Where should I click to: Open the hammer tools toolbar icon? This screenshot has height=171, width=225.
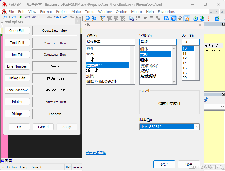180,18
